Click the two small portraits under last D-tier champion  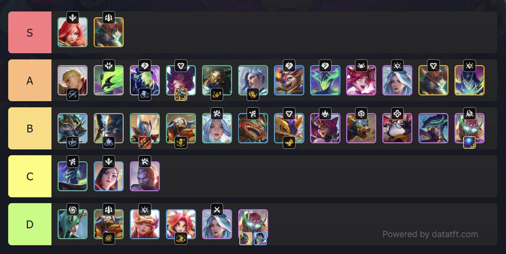pos(253,238)
